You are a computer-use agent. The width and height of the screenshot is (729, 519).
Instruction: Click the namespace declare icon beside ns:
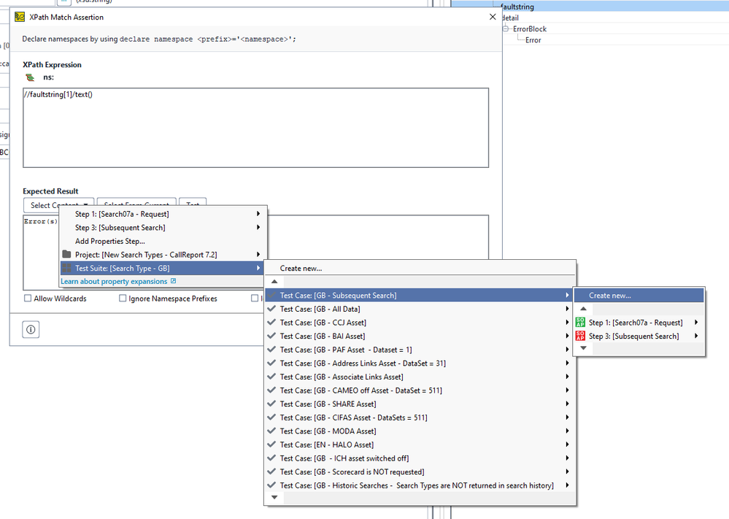30,77
